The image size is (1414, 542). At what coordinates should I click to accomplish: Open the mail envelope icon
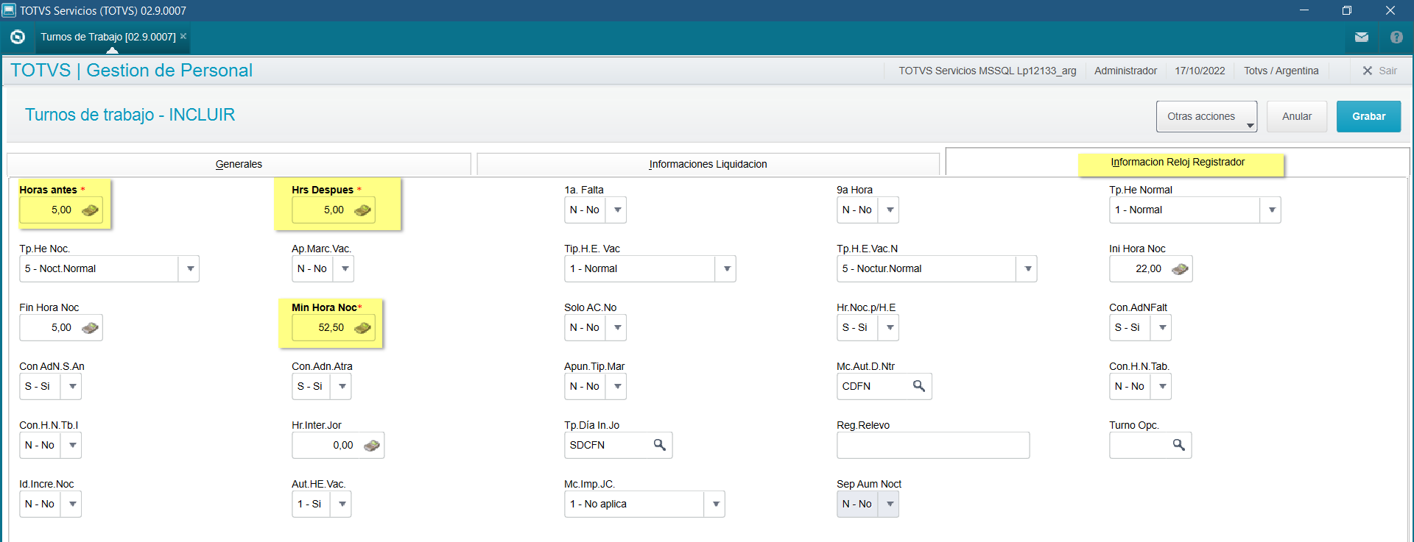[x=1362, y=37]
